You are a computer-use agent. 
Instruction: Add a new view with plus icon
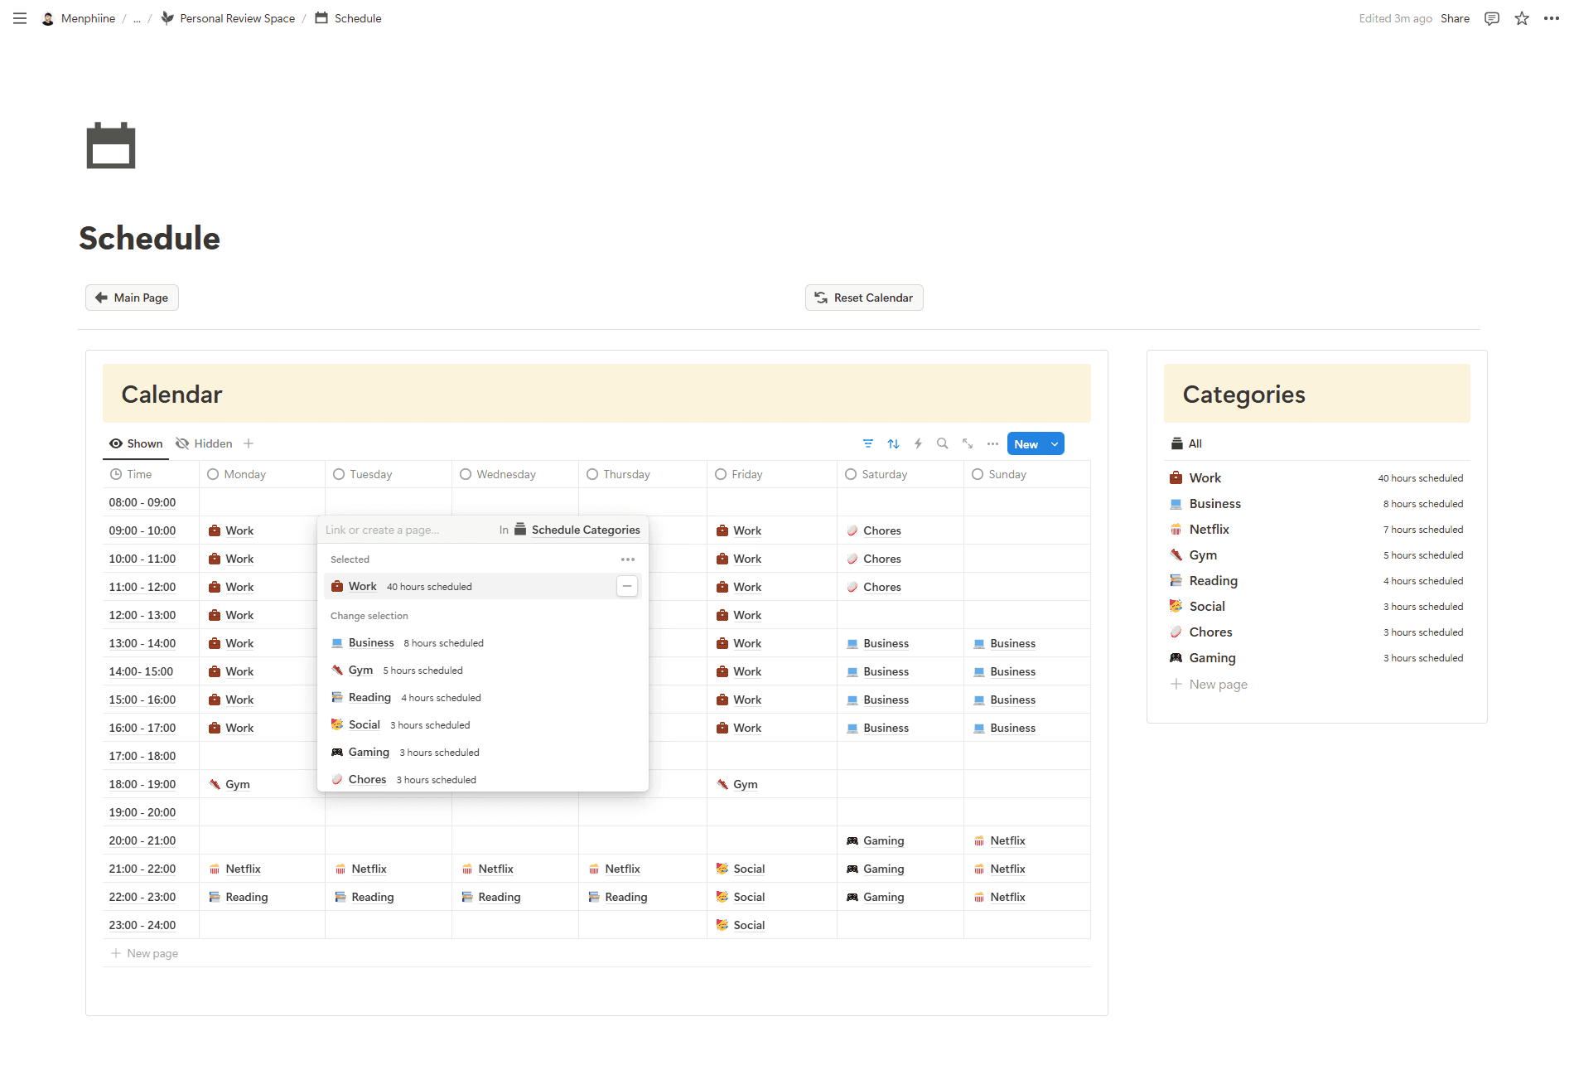click(x=249, y=443)
